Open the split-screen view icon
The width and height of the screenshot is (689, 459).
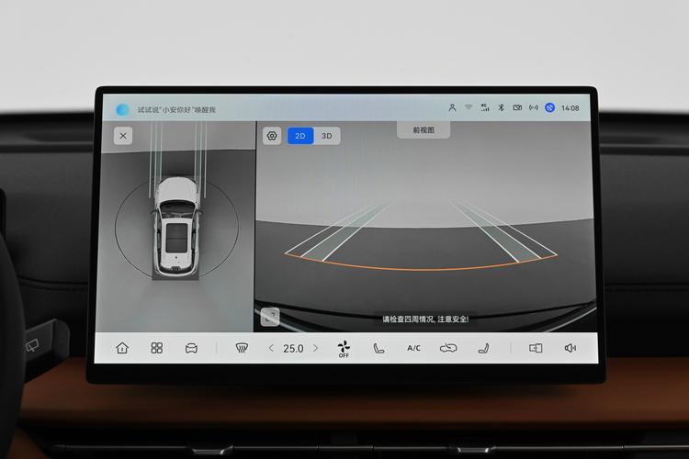click(x=536, y=348)
